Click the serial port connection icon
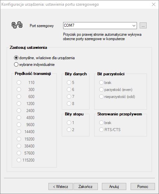The height and width of the screenshot is (194, 159). [17, 25]
